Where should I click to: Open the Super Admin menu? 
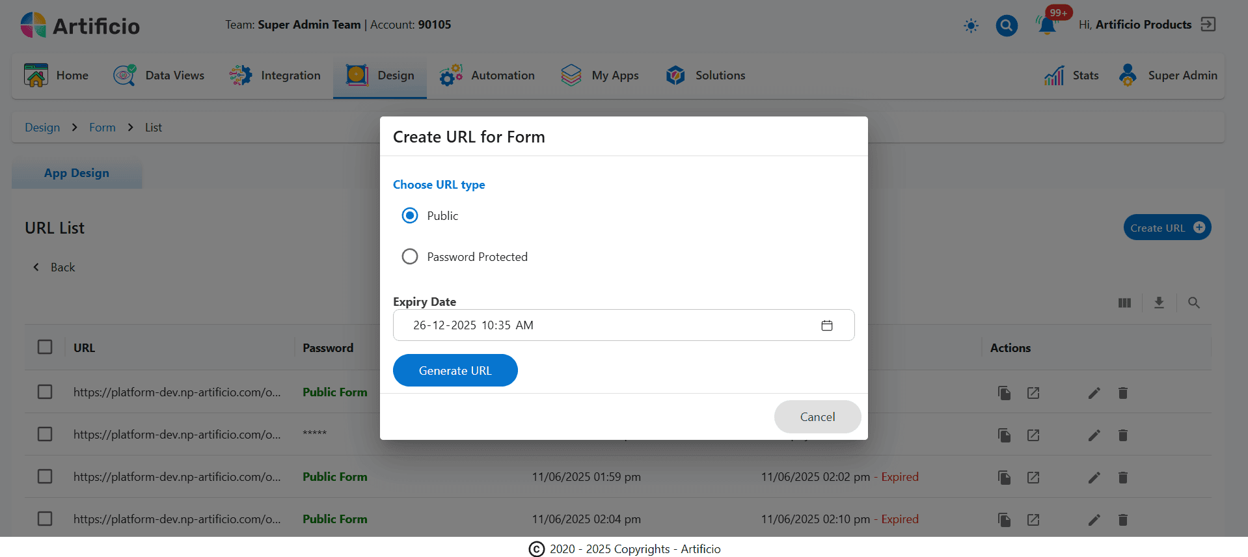tap(1168, 75)
